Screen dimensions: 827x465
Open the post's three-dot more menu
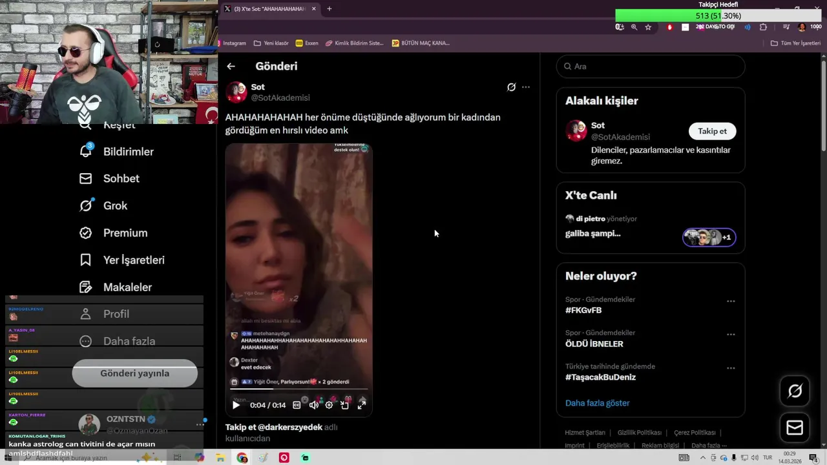[x=526, y=87]
